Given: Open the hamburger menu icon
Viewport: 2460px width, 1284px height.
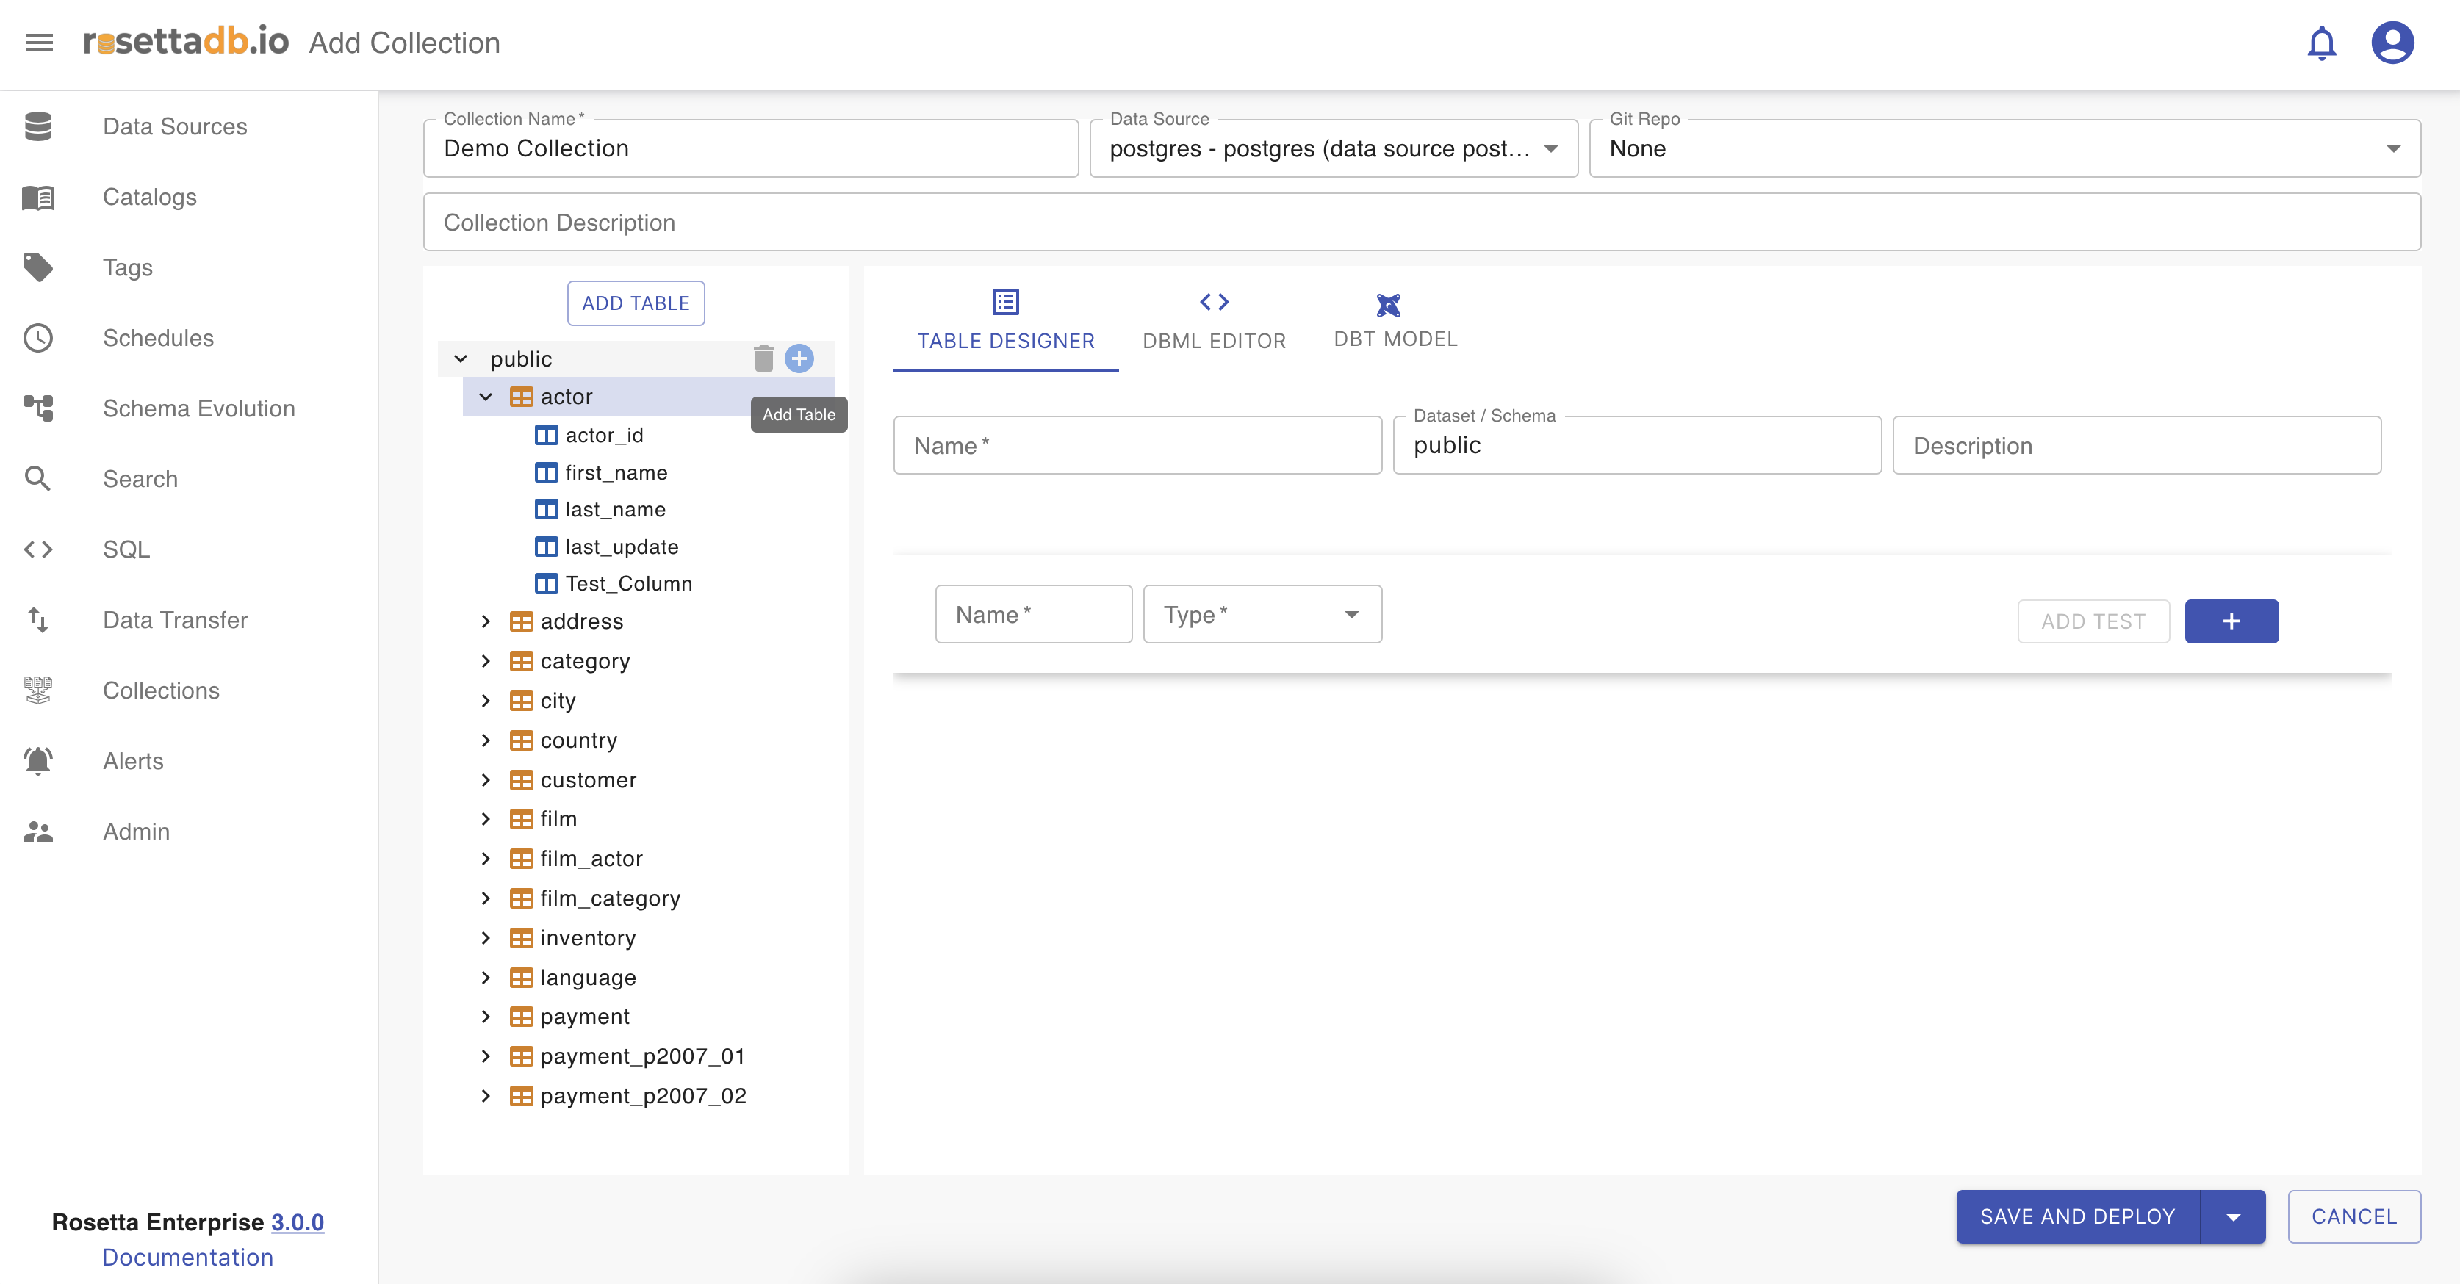Looking at the screenshot, I should (39, 43).
